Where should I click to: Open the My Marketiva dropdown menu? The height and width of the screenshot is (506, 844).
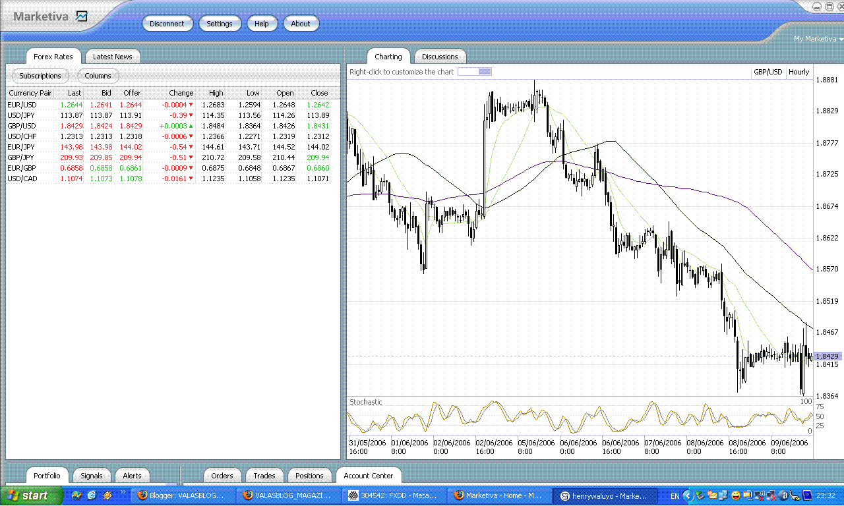pos(818,39)
